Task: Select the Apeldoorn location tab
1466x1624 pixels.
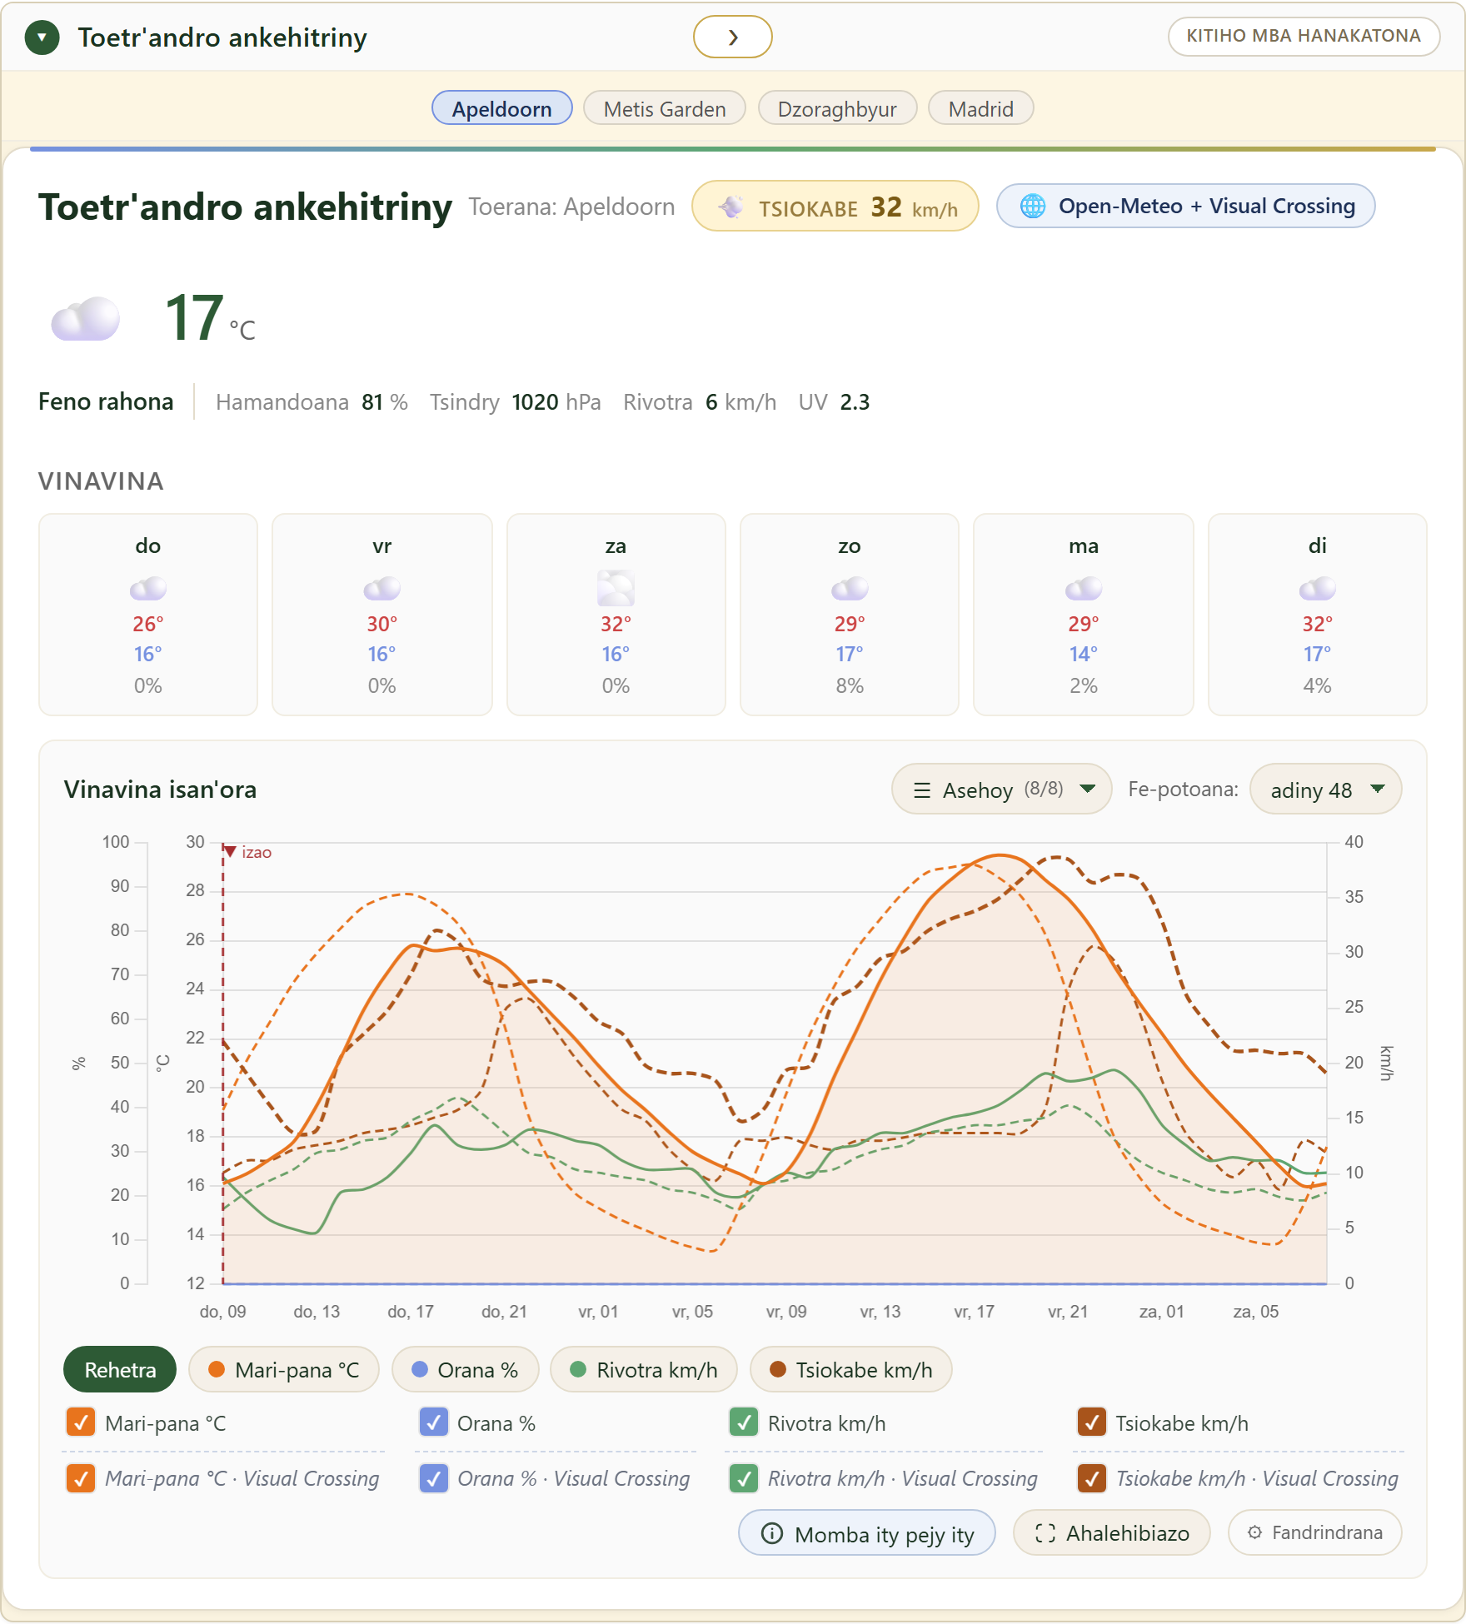Action: [x=501, y=108]
